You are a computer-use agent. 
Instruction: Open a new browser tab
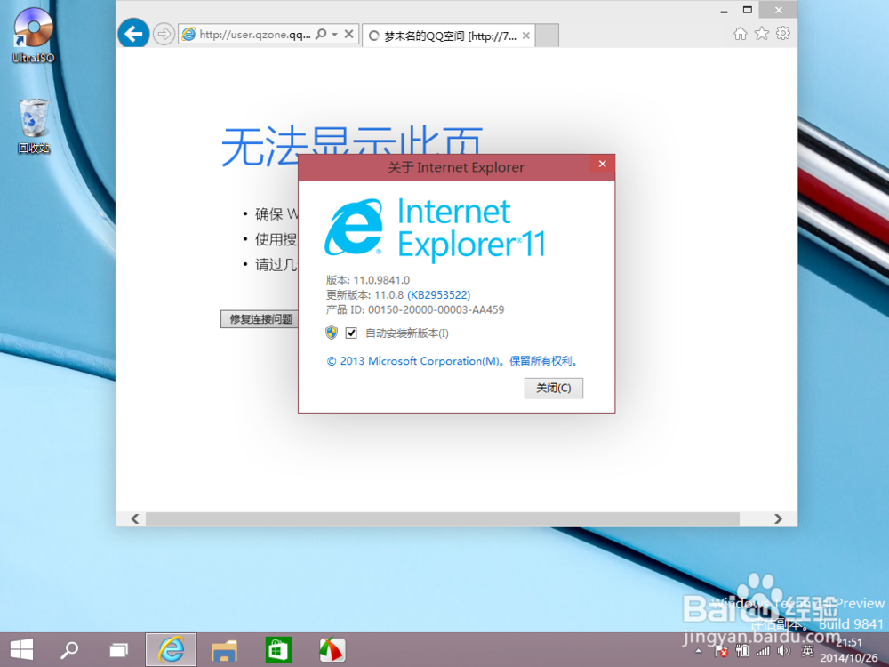pos(545,35)
